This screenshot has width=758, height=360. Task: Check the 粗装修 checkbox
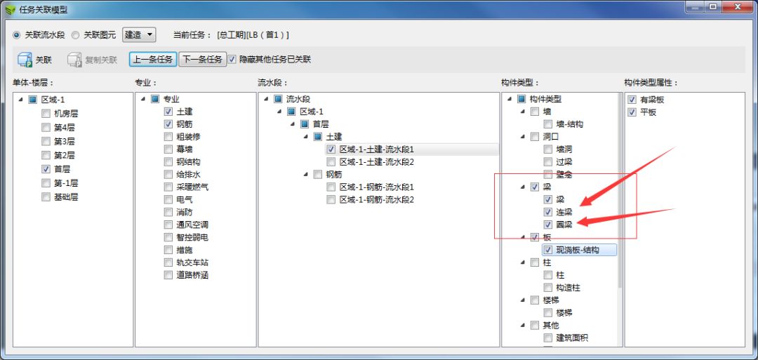(x=168, y=137)
